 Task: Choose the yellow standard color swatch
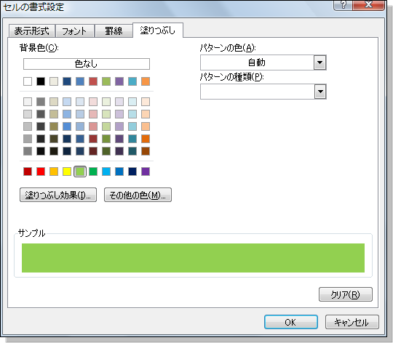click(x=67, y=171)
